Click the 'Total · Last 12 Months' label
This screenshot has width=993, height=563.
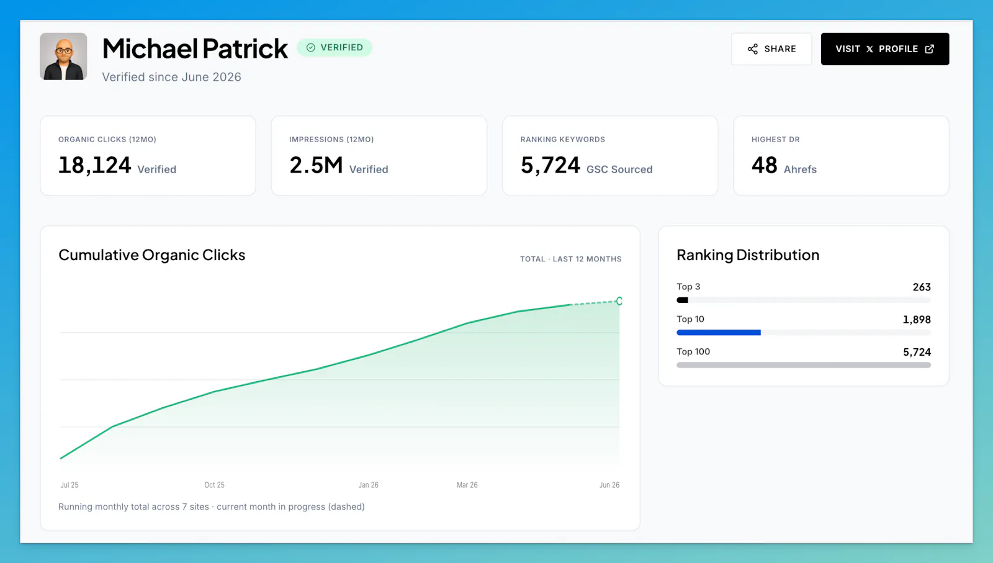571,259
